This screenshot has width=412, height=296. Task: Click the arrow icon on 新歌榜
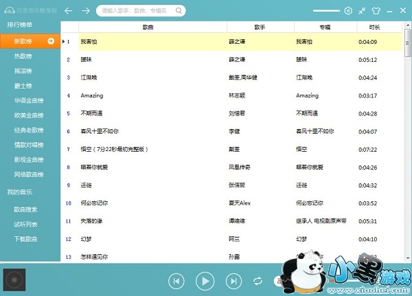pos(51,41)
